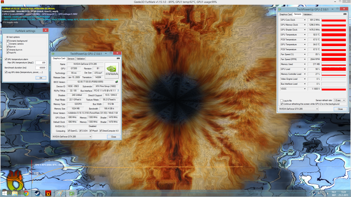Click camera screenshot icon in Sensors window

345,14
